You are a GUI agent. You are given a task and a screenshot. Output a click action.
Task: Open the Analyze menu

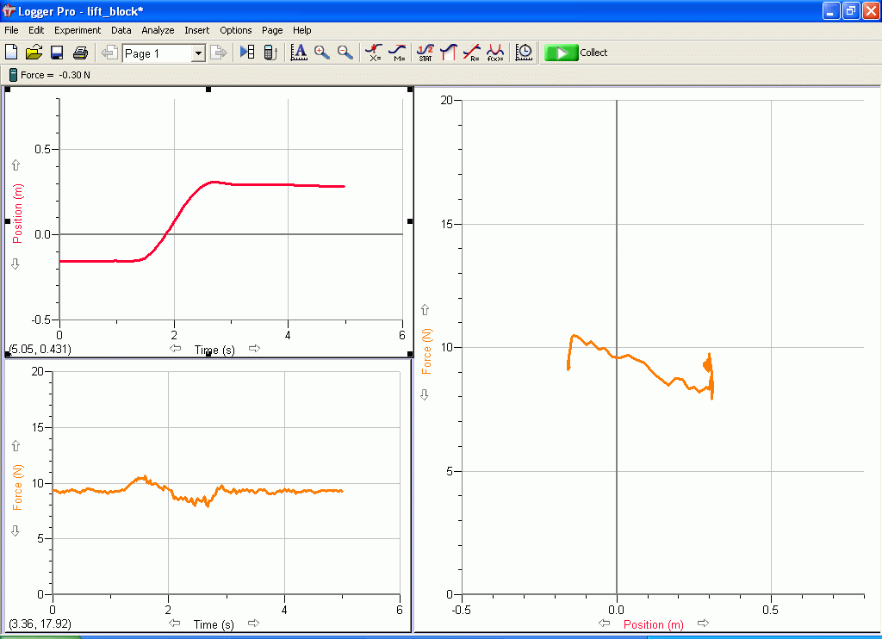pos(158,30)
